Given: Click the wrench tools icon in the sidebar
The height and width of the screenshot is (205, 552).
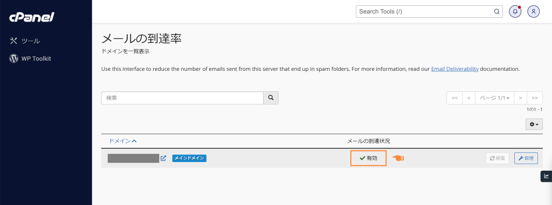Looking at the screenshot, I should (x=13, y=41).
